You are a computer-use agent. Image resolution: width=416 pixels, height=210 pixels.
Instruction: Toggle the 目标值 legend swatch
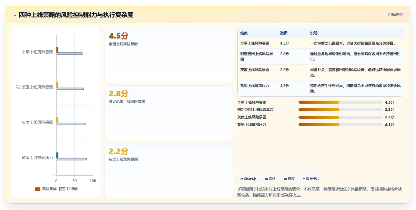pos(62,189)
